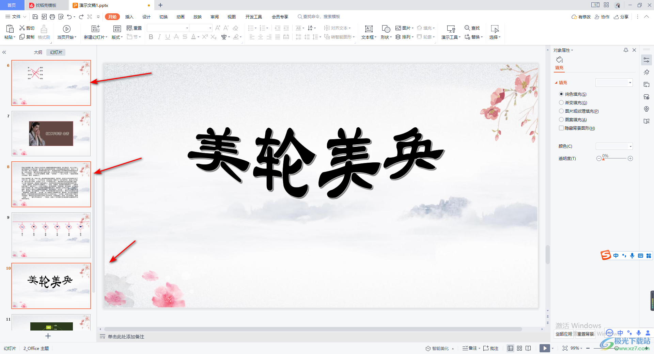The image size is (654, 354).
Task: Collapse slide panel with double chevron
Action: point(4,52)
